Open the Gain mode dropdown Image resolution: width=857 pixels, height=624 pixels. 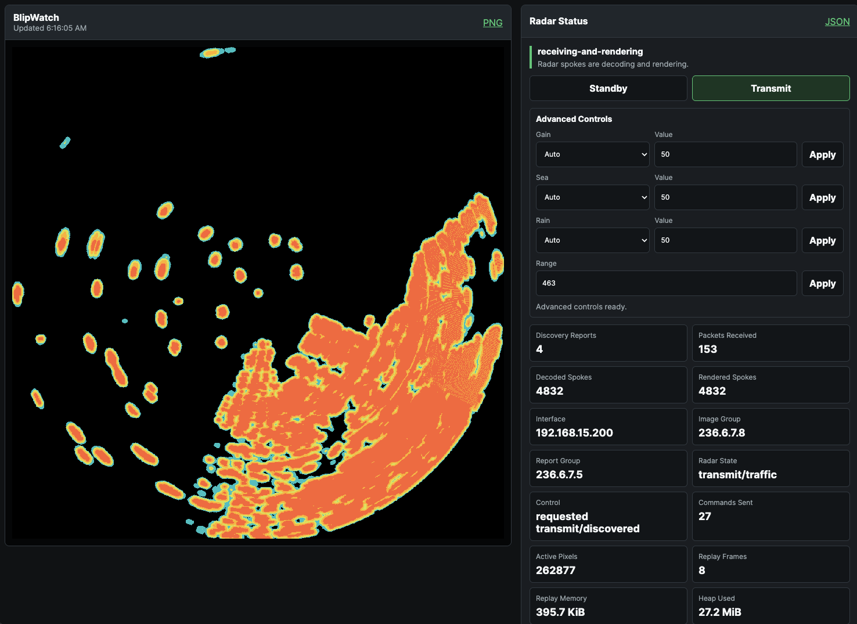tap(593, 154)
